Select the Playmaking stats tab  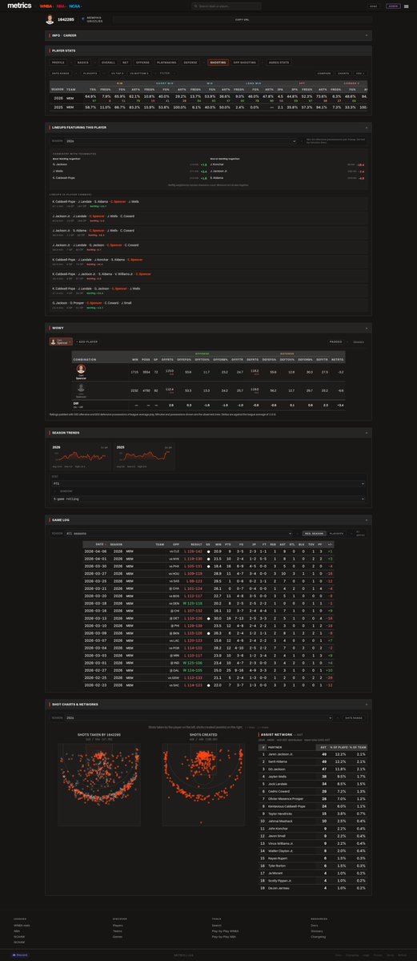pyautogui.click(x=166, y=63)
